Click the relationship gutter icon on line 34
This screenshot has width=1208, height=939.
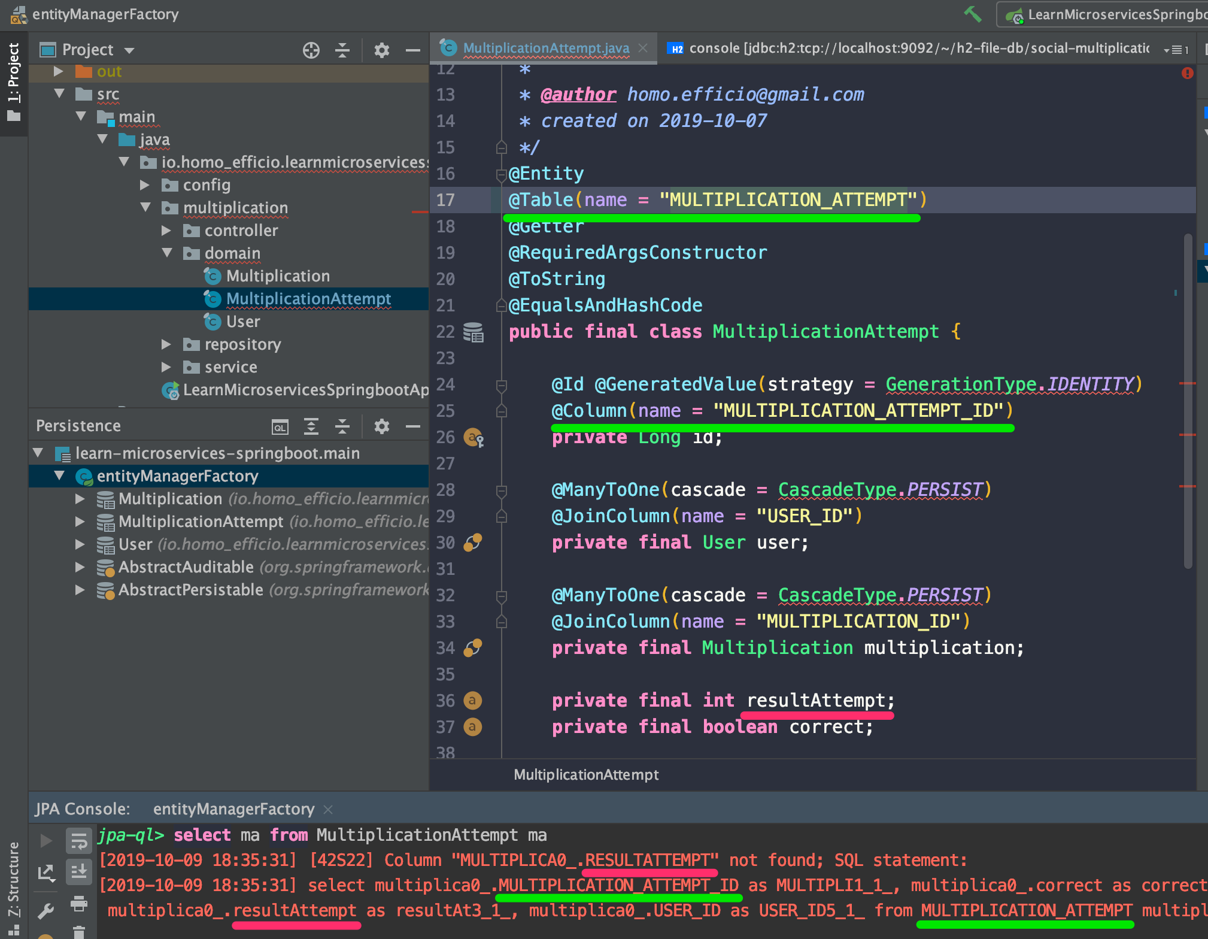click(x=473, y=648)
